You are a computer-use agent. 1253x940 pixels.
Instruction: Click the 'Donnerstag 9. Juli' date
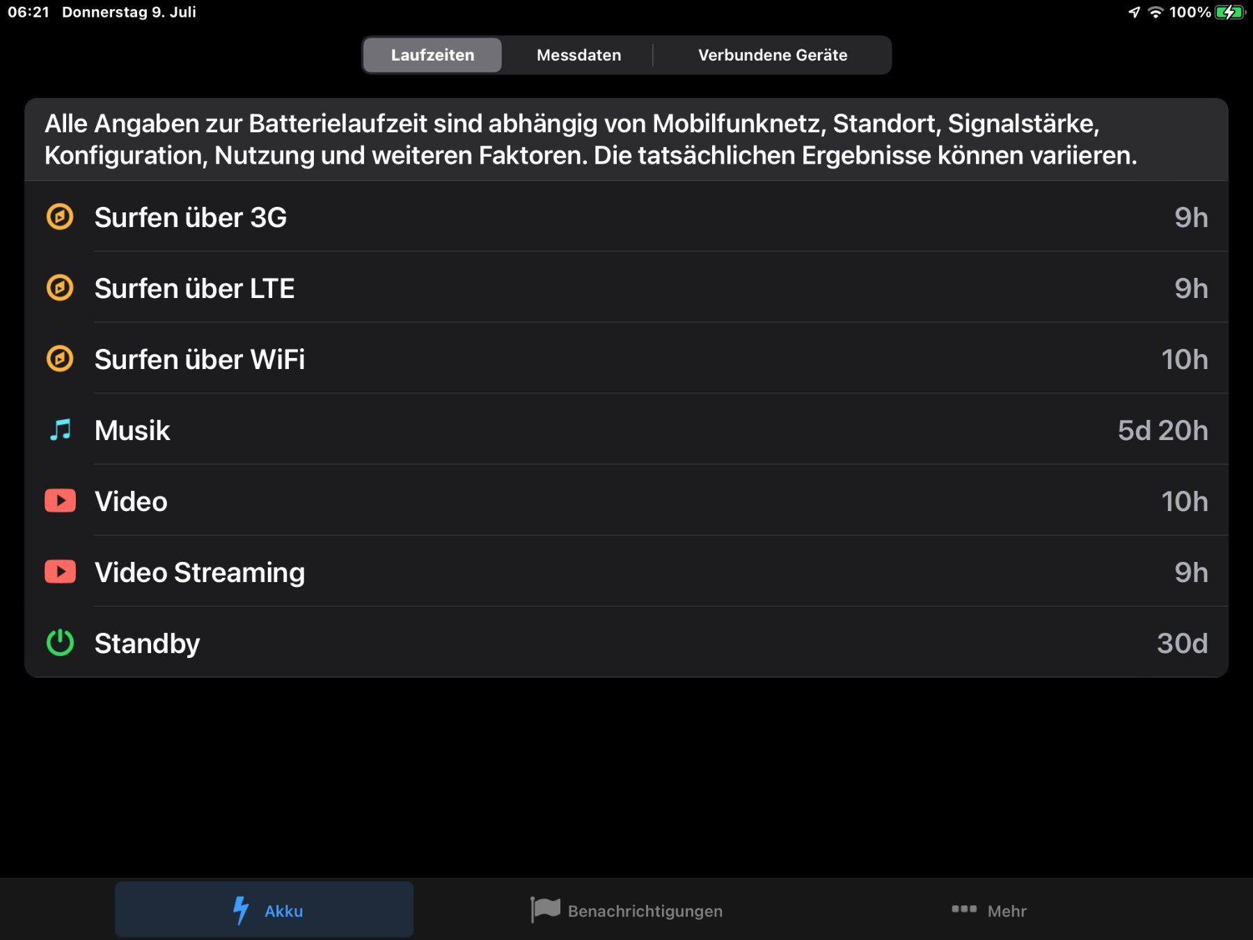[x=129, y=12]
